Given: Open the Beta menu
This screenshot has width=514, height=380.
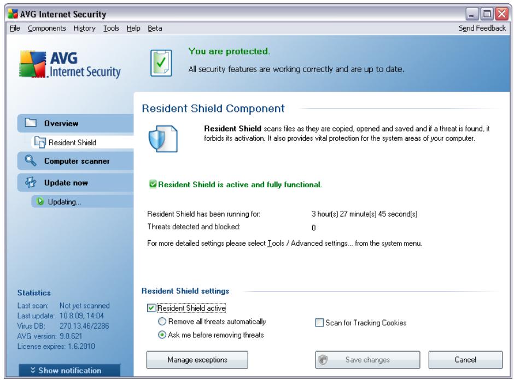Looking at the screenshot, I should click(x=155, y=28).
